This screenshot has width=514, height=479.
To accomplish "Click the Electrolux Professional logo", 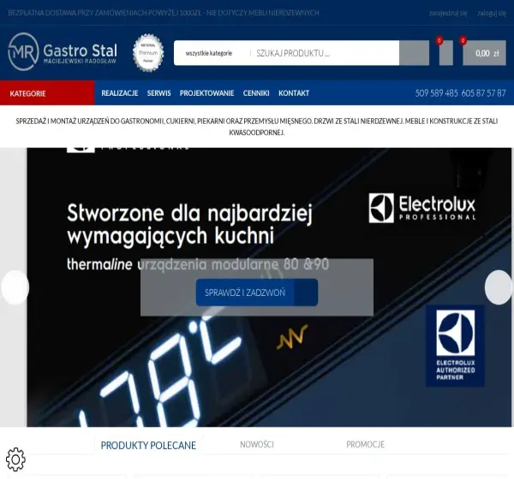I will coord(422,208).
